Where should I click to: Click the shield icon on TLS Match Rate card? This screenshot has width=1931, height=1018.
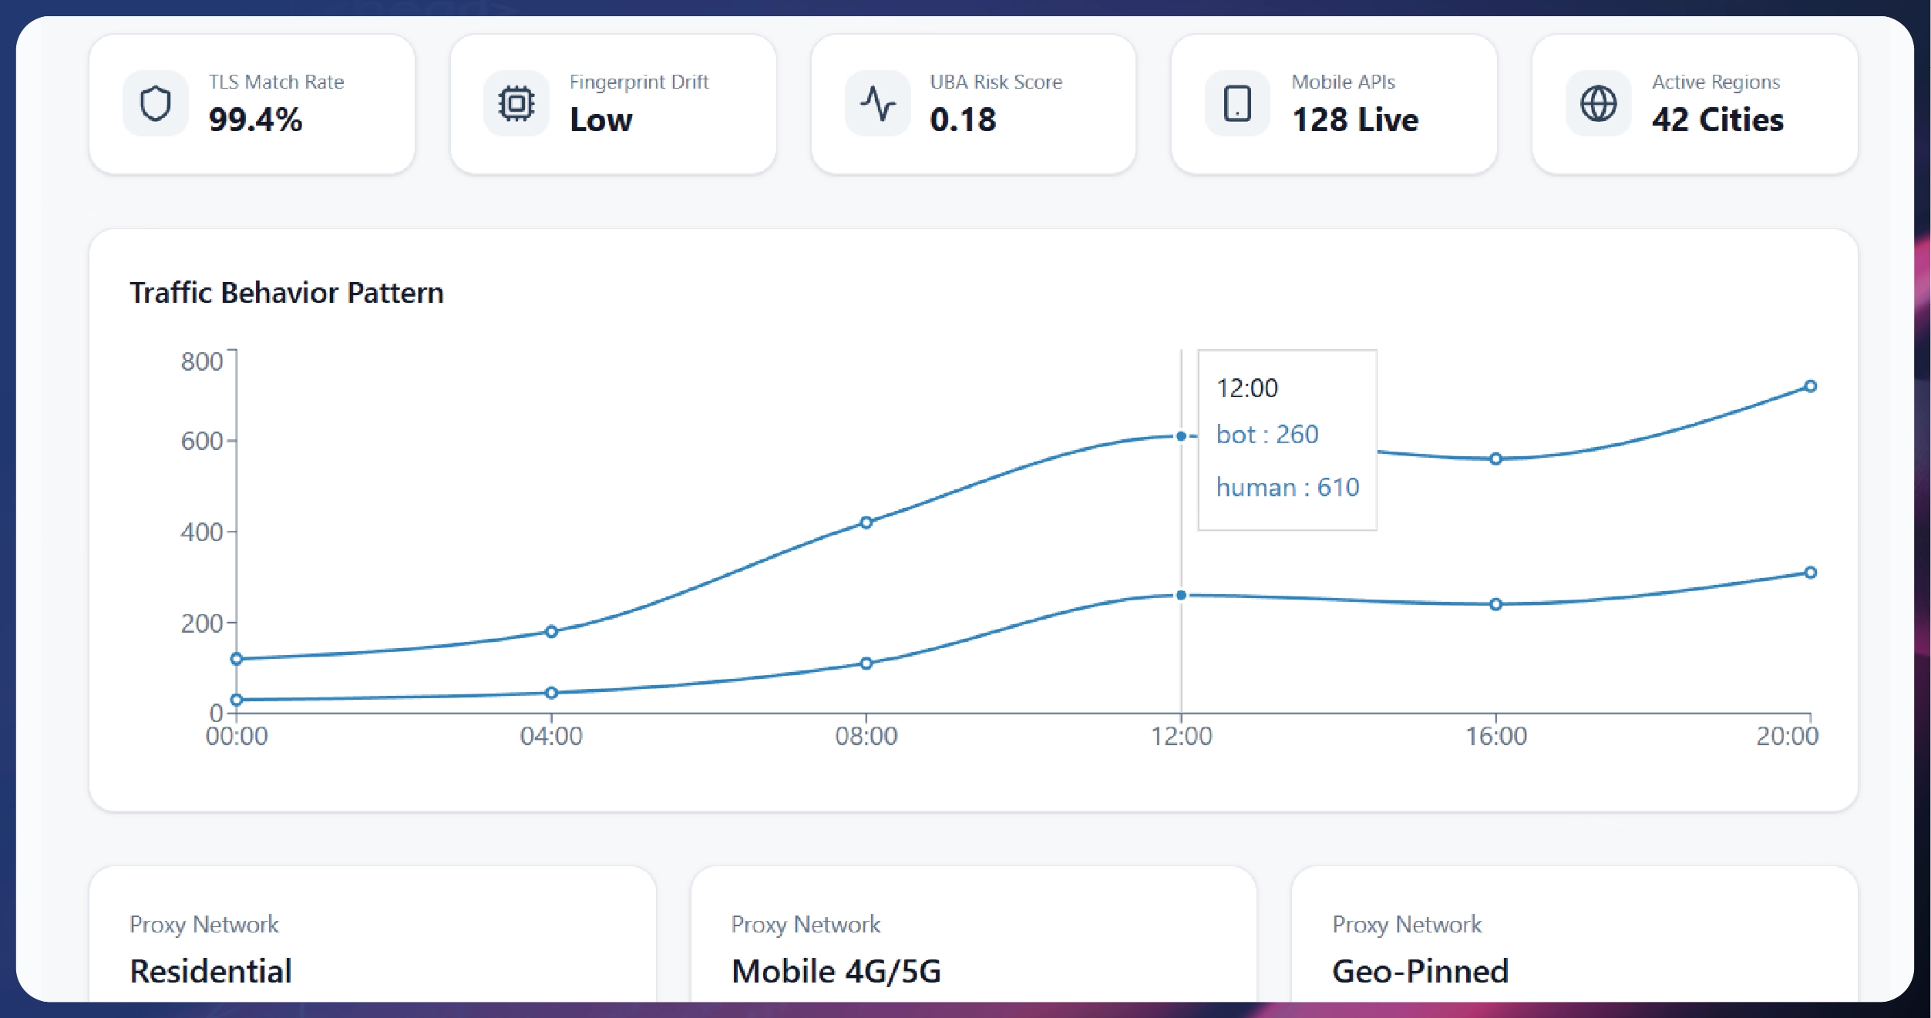click(156, 102)
